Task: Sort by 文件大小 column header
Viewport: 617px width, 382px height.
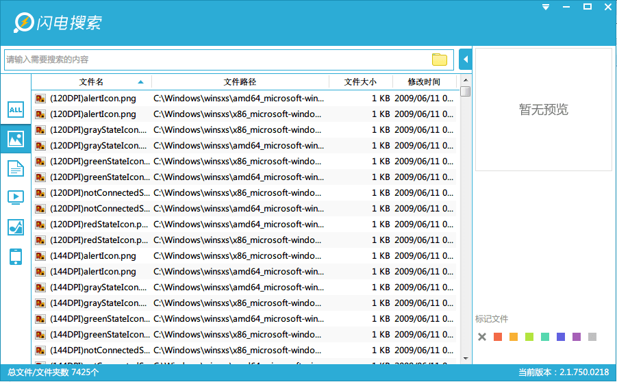Action: pyautogui.click(x=360, y=82)
